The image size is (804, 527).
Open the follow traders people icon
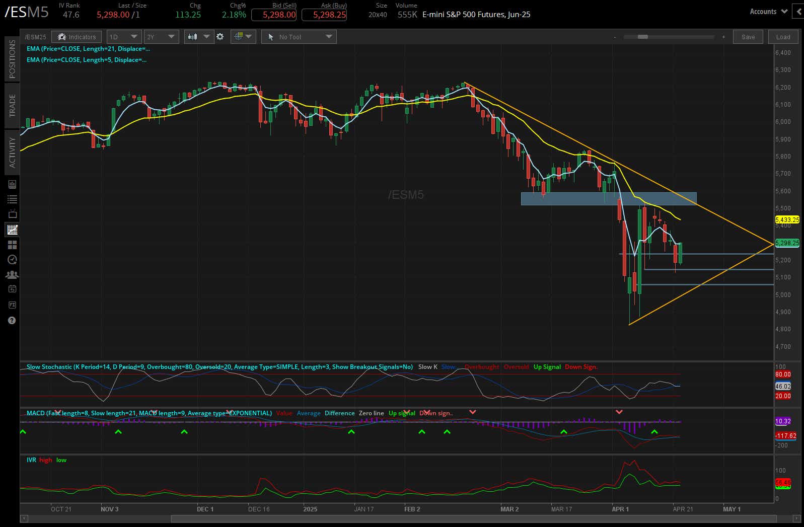[x=12, y=275]
